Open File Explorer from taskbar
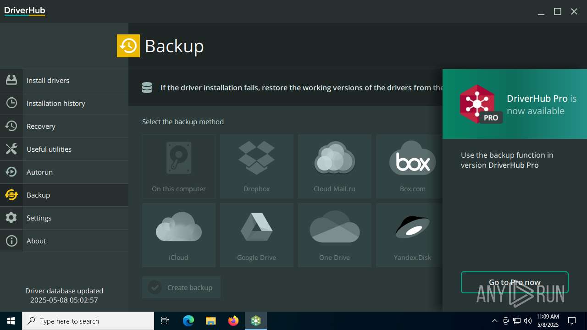The image size is (587, 330). (x=211, y=321)
